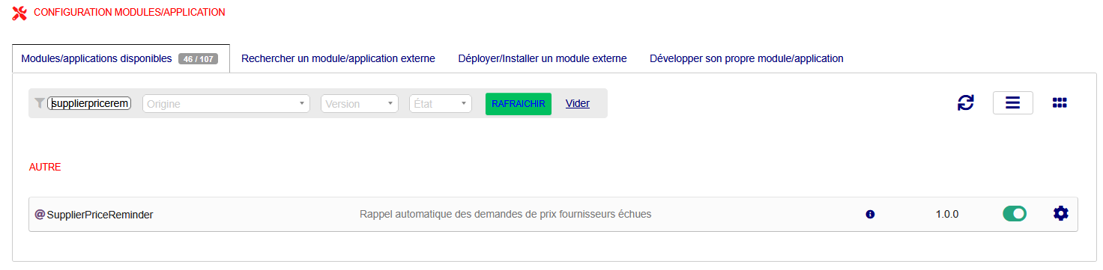Screen dimensions: 1103x270
Task: Click the Vider link
Action: [x=578, y=103]
